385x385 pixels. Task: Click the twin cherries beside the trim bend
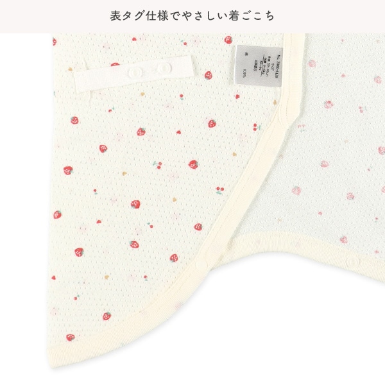click(x=256, y=127)
